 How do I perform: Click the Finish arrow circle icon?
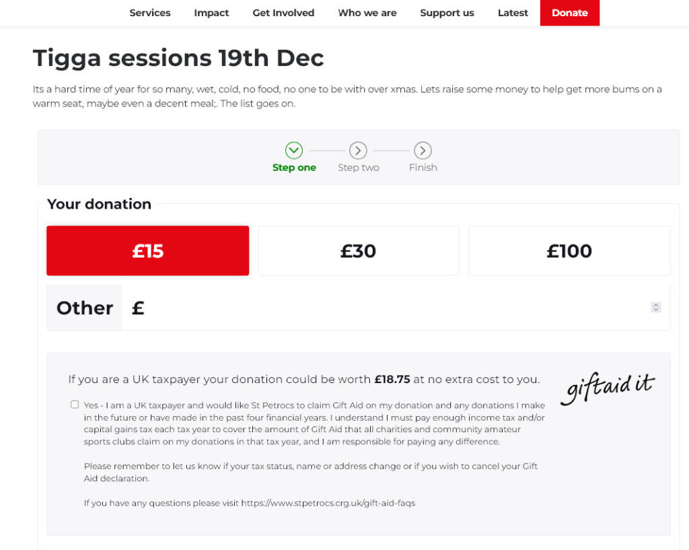[x=423, y=150]
